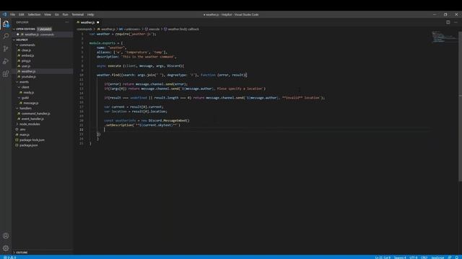The image size is (462, 259).
Task: Open the Explorer view in activity bar
Action: (x=6, y=24)
